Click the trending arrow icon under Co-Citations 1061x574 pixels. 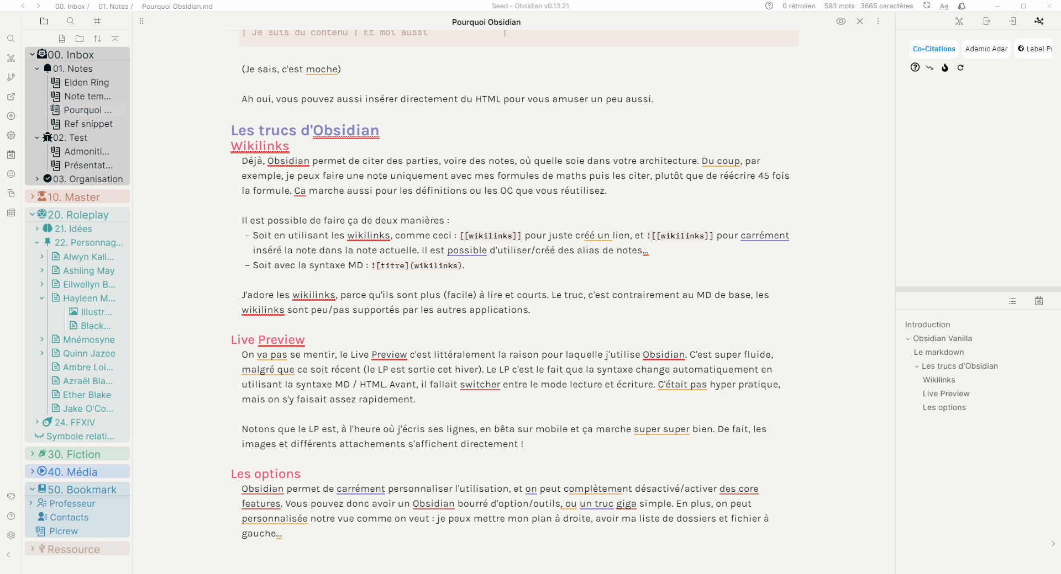click(929, 67)
